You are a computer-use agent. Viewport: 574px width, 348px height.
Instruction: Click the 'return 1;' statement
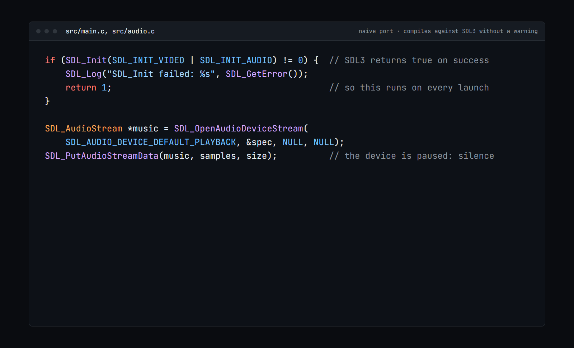[89, 87]
